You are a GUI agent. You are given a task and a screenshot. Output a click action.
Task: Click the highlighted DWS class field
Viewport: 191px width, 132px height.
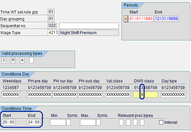146,95
